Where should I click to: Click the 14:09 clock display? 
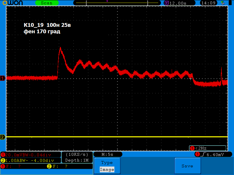209,3
